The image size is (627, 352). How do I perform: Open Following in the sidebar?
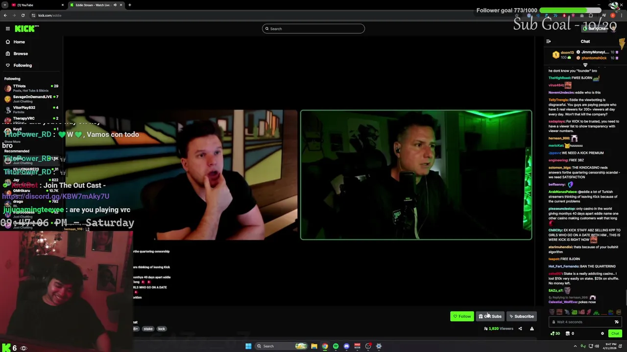coord(23,66)
